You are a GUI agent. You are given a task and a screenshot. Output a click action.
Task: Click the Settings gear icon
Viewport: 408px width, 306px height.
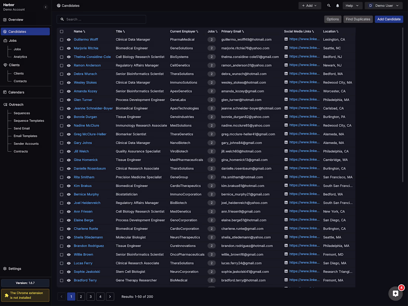coord(5,269)
